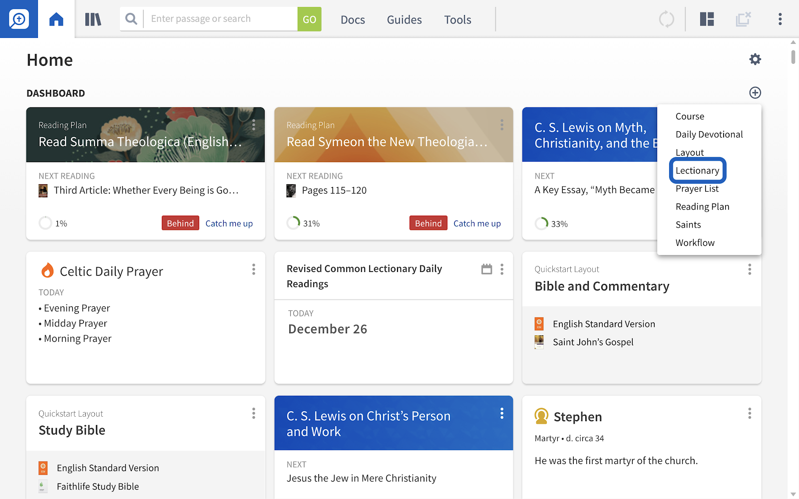The height and width of the screenshot is (499, 799).
Task: Open Bible and Commentary quickstart layout
Action: click(602, 286)
